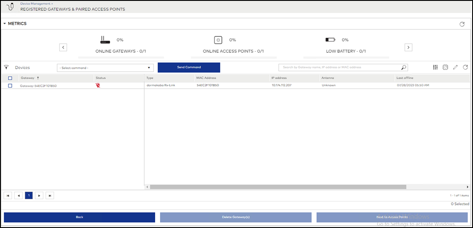Image resolution: width=473 pixels, height=228 pixels.
Task: Refresh the metrics panel
Action: tap(462, 24)
